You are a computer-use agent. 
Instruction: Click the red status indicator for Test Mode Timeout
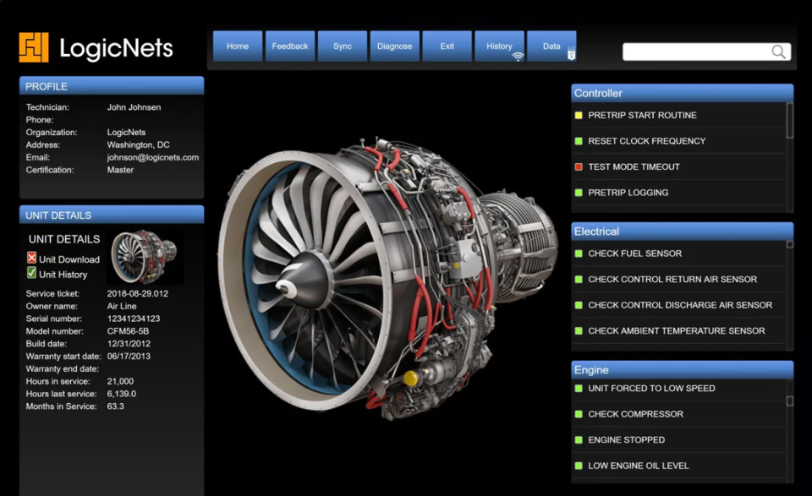579,167
